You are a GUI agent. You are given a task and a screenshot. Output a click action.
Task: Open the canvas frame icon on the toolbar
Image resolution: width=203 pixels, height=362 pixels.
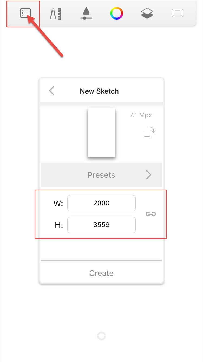click(178, 12)
